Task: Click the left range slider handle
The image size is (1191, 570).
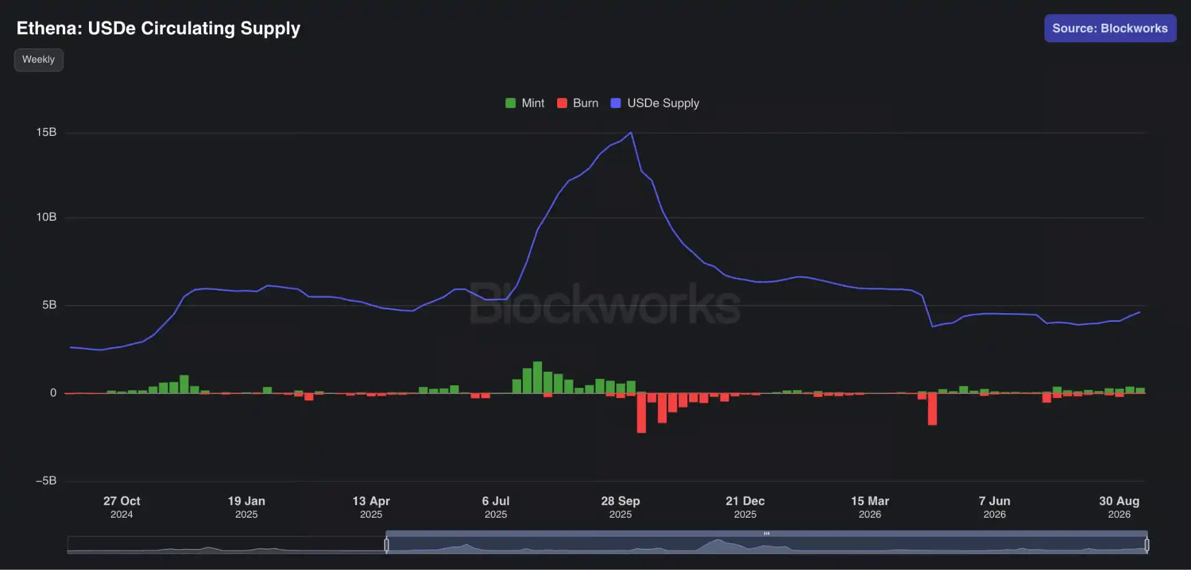Action: tap(387, 545)
